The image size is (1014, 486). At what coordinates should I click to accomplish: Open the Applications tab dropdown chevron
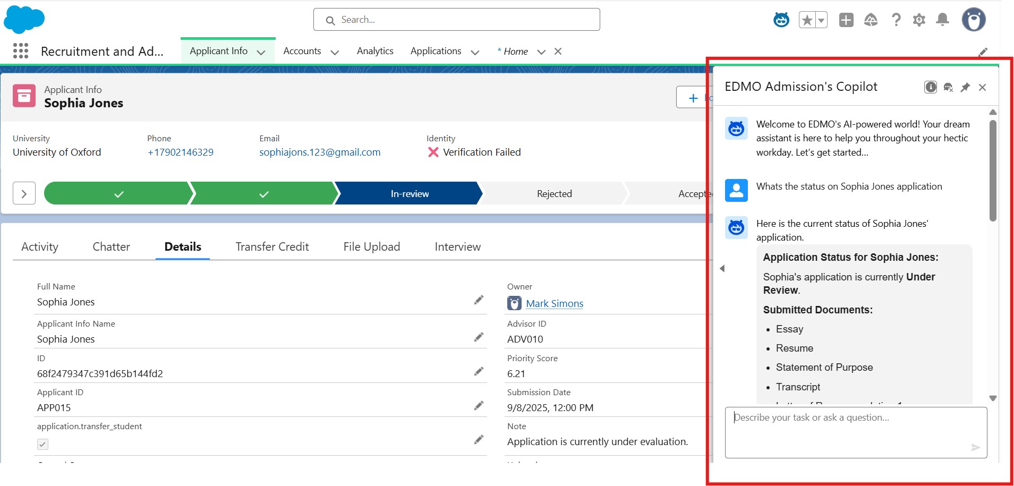(475, 52)
